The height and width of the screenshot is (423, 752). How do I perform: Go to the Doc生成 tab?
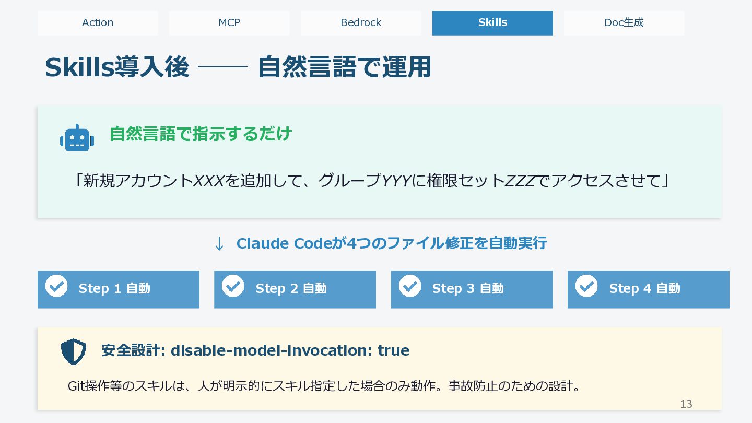coord(624,23)
